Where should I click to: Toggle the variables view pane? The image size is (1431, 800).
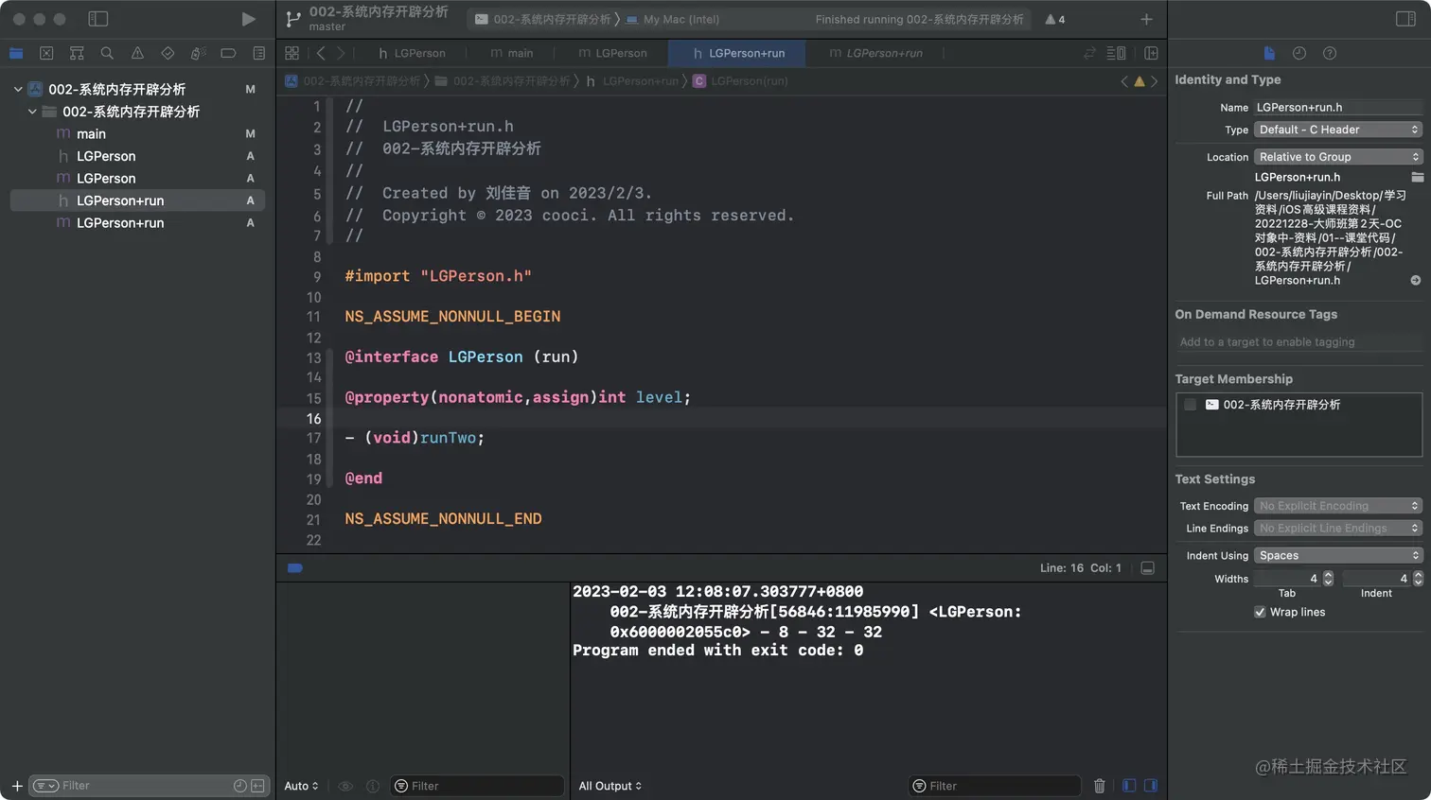[1129, 786]
